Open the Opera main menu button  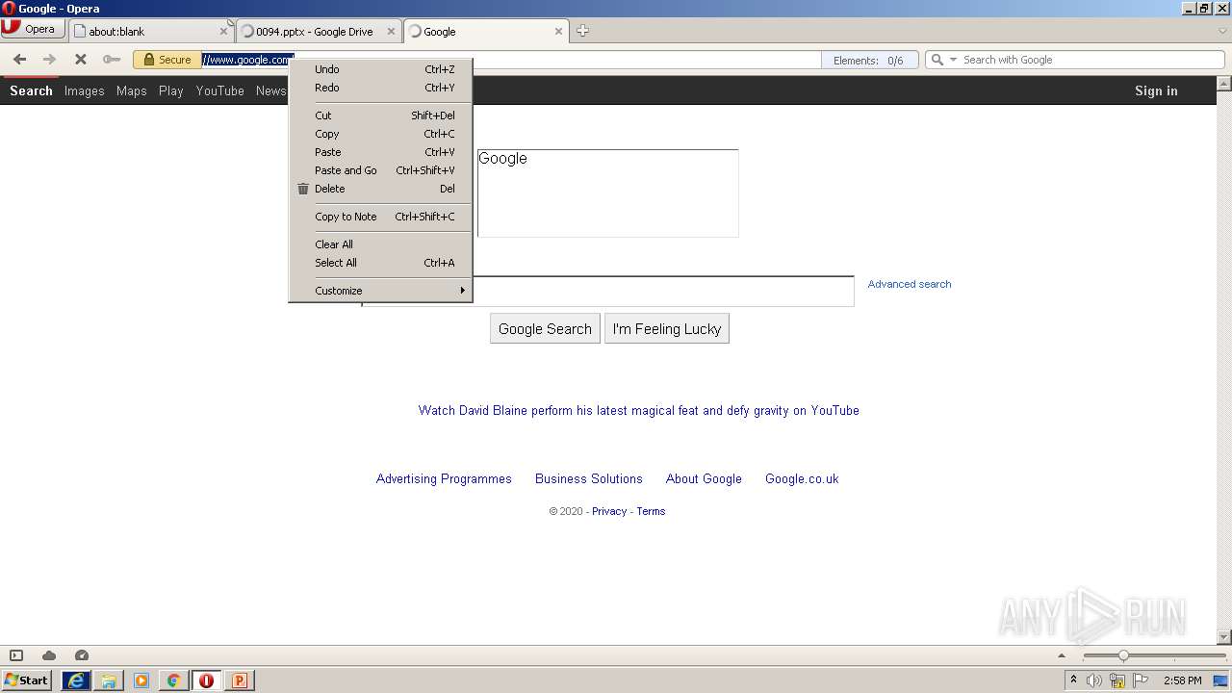pyautogui.click(x=33, y=29)
